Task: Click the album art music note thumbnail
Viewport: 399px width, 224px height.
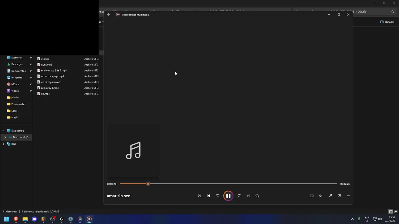Action: [x=133, y=150]
